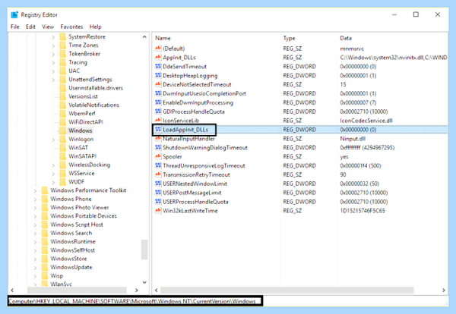The height and width of the screenshot is (314, 456).
Task: Select the NaturalInputHandler value name
Action: coord(188,139)
